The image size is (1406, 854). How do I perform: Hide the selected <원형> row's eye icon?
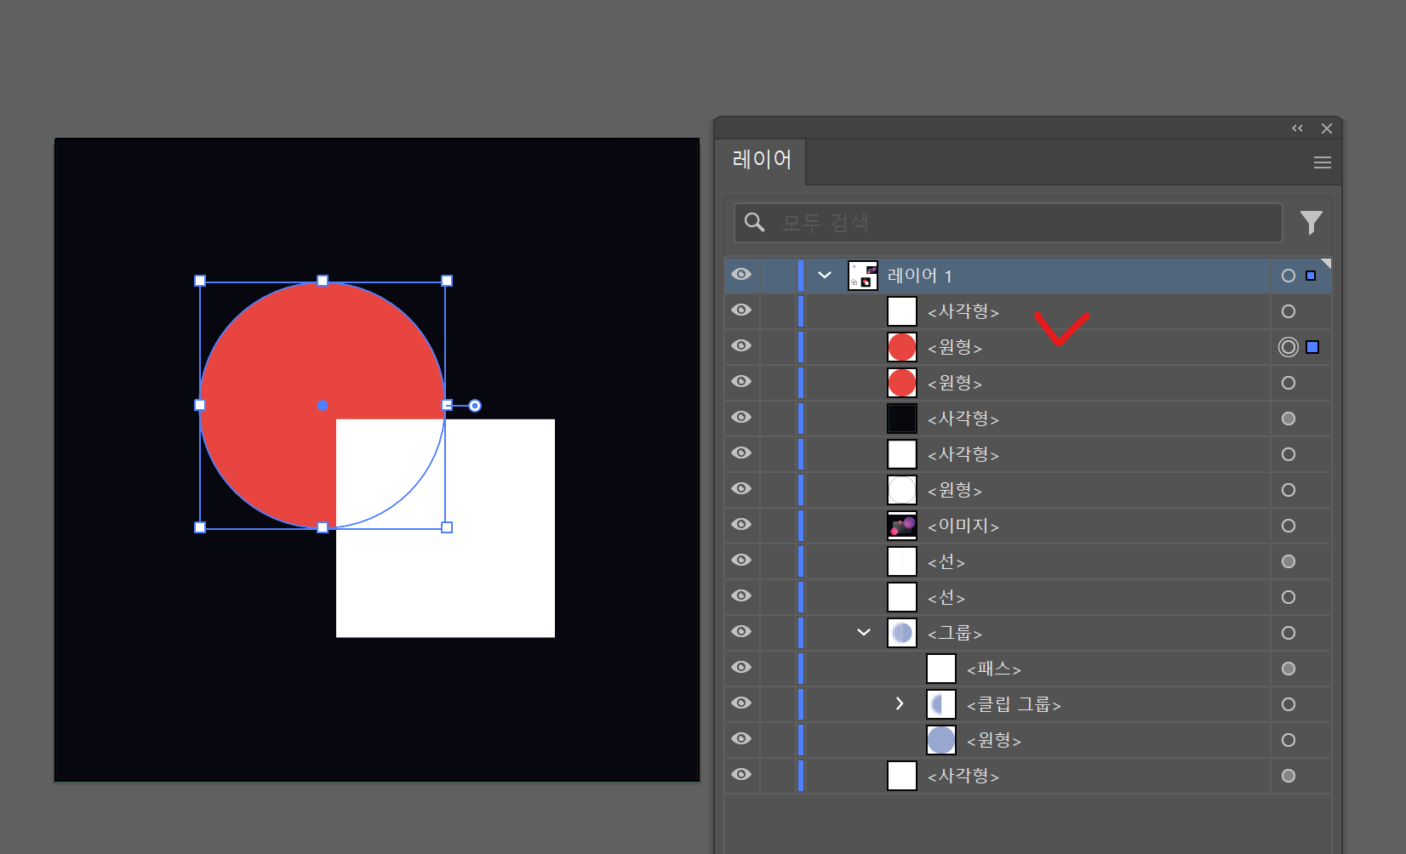click(x=741, y=346)
